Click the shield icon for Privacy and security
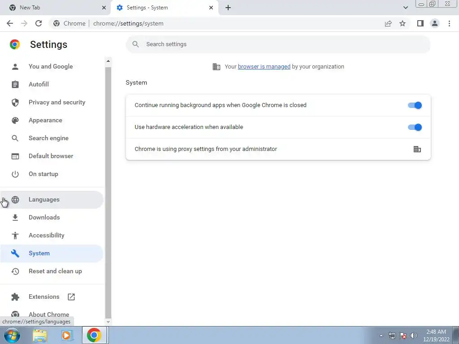 tap(15, 103)
